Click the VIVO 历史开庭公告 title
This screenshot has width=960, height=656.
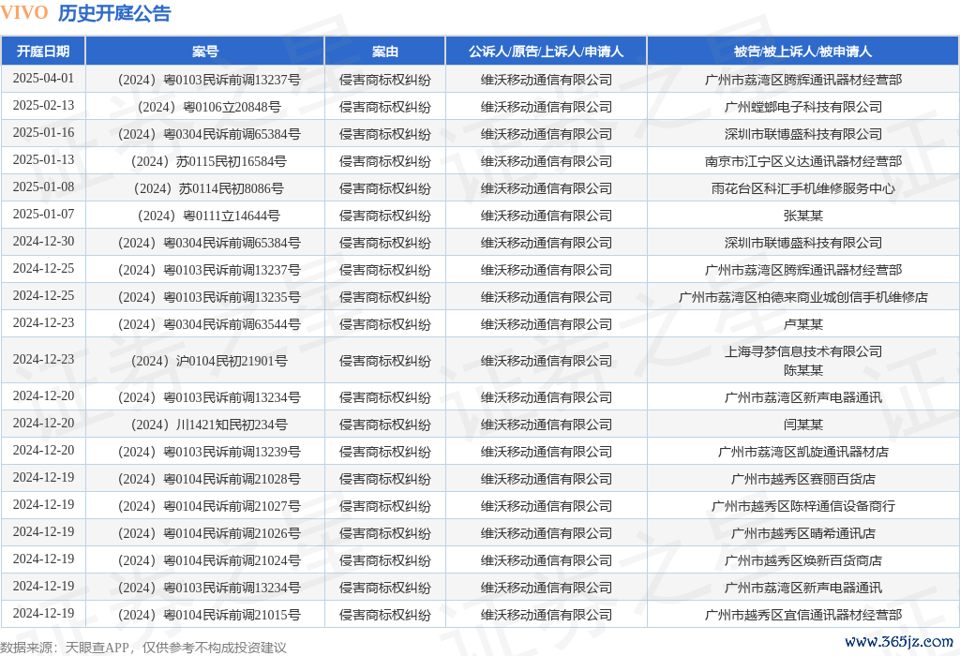coord(86,13)
